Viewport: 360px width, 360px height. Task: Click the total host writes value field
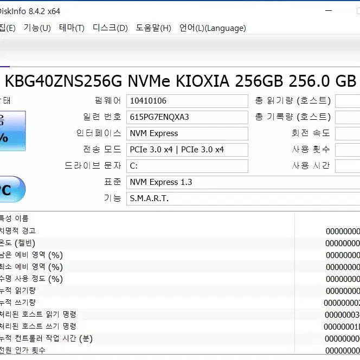point(348,117)
